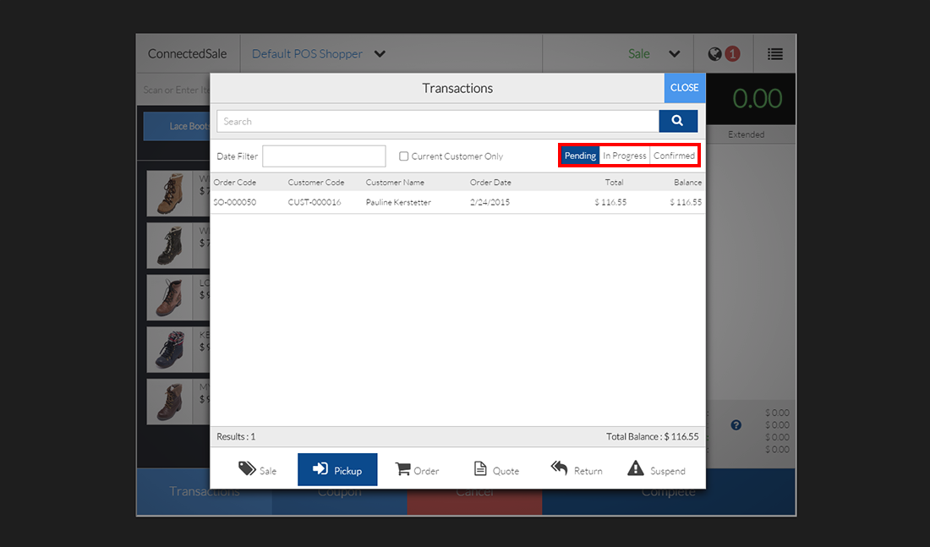This screenshot has height=547, width=930.
Task: Click in the transaction Search field
Action: tap(437, 122)
